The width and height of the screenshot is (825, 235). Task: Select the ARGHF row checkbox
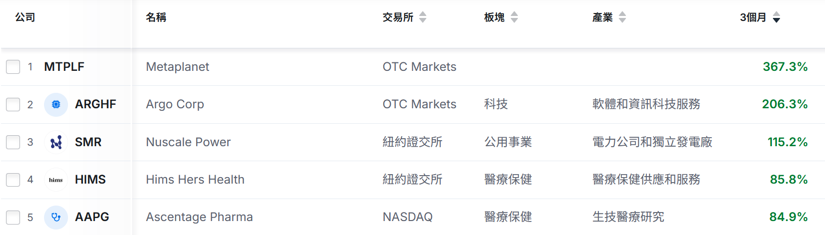(13, 104)
